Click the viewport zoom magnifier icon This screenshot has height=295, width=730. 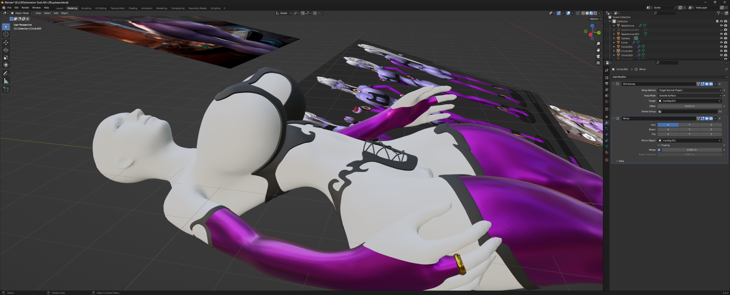coord(598,44)
